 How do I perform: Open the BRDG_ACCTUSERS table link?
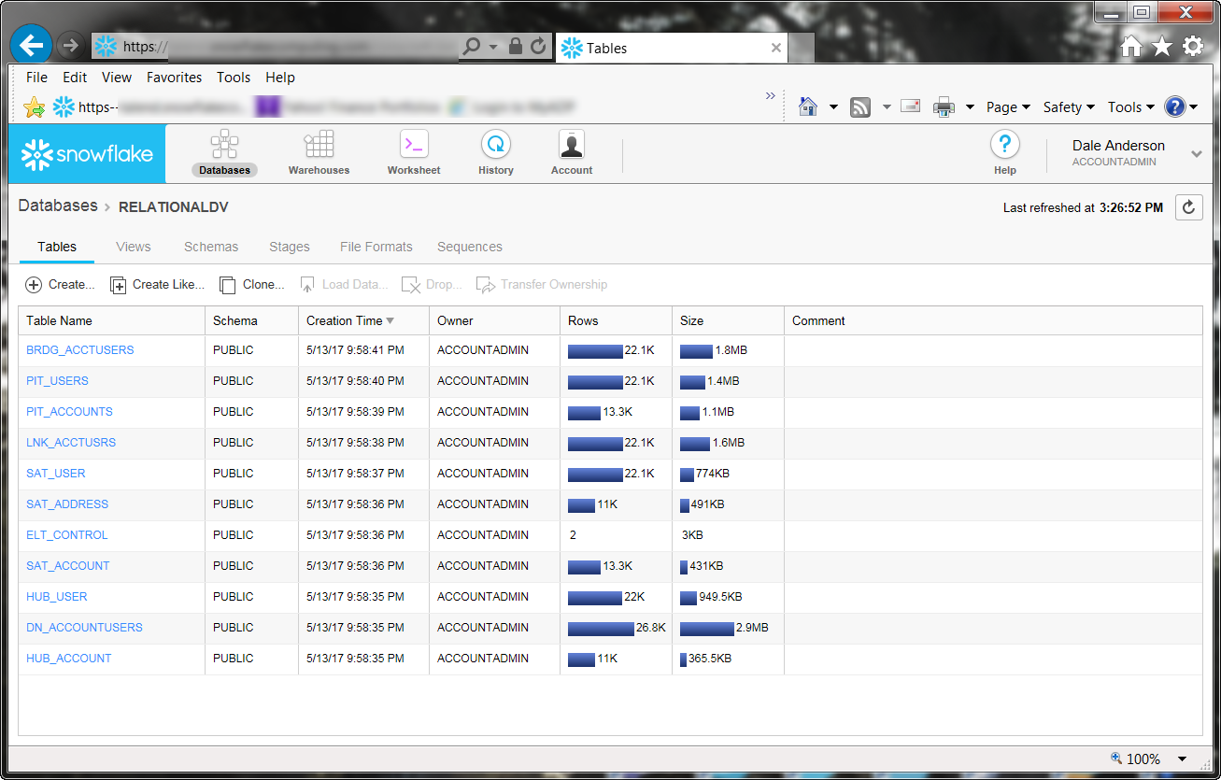[80, 350]
